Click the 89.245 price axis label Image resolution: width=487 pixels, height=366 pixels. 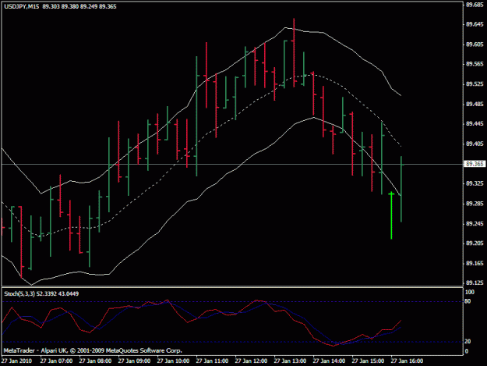tap(475, 224)
